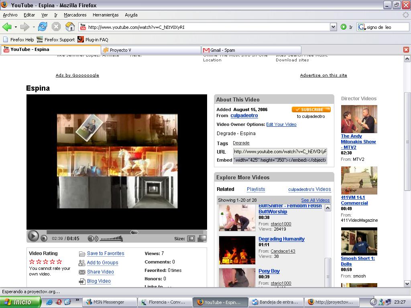Click the Edit Your Video link

click(x=281, y=124)
